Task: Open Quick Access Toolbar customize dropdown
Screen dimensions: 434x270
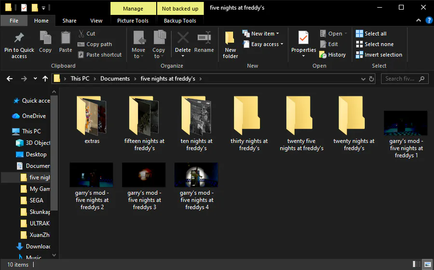Action: tap(43, 8)
